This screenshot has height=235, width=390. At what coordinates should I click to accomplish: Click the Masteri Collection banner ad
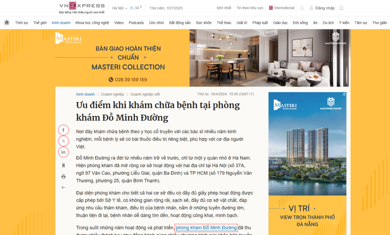coord(202,58)
